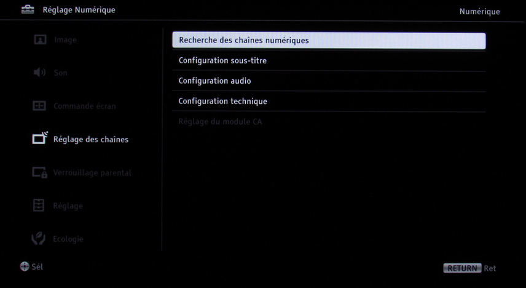The height and width of the screenshot is (288, 526).
Task: Click the Numérique label at top right
Action: (x=480, y=12)
